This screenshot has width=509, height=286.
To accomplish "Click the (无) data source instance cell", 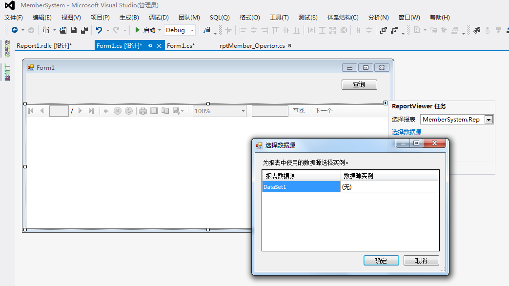I will 389,186.
